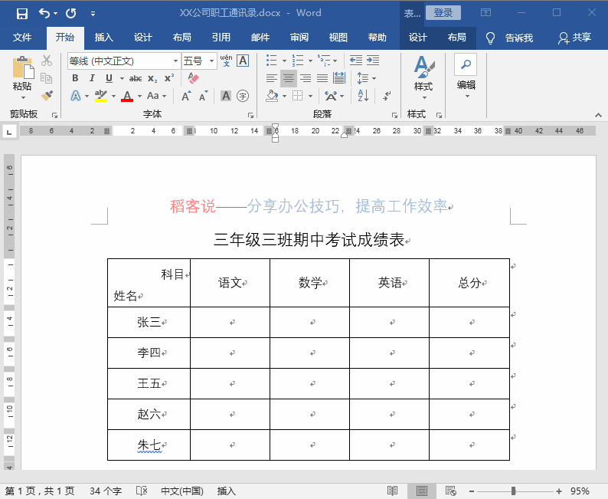Align text to the right
Image resolution: width=608 pixels, height=499 pixels.
click(306, 78)
